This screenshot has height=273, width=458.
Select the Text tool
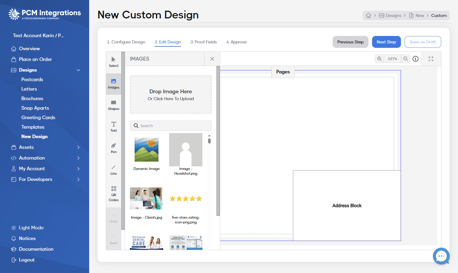114,127
